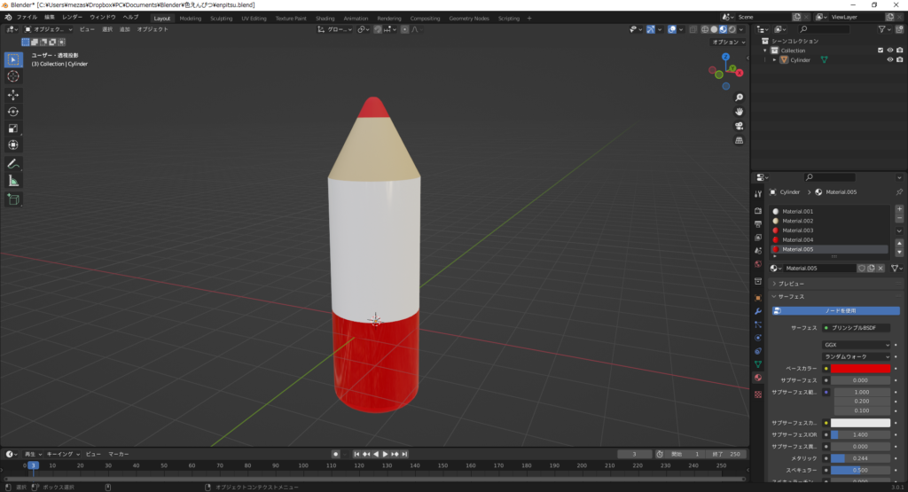Select the Move tool in the viewport toolbar

13,94
